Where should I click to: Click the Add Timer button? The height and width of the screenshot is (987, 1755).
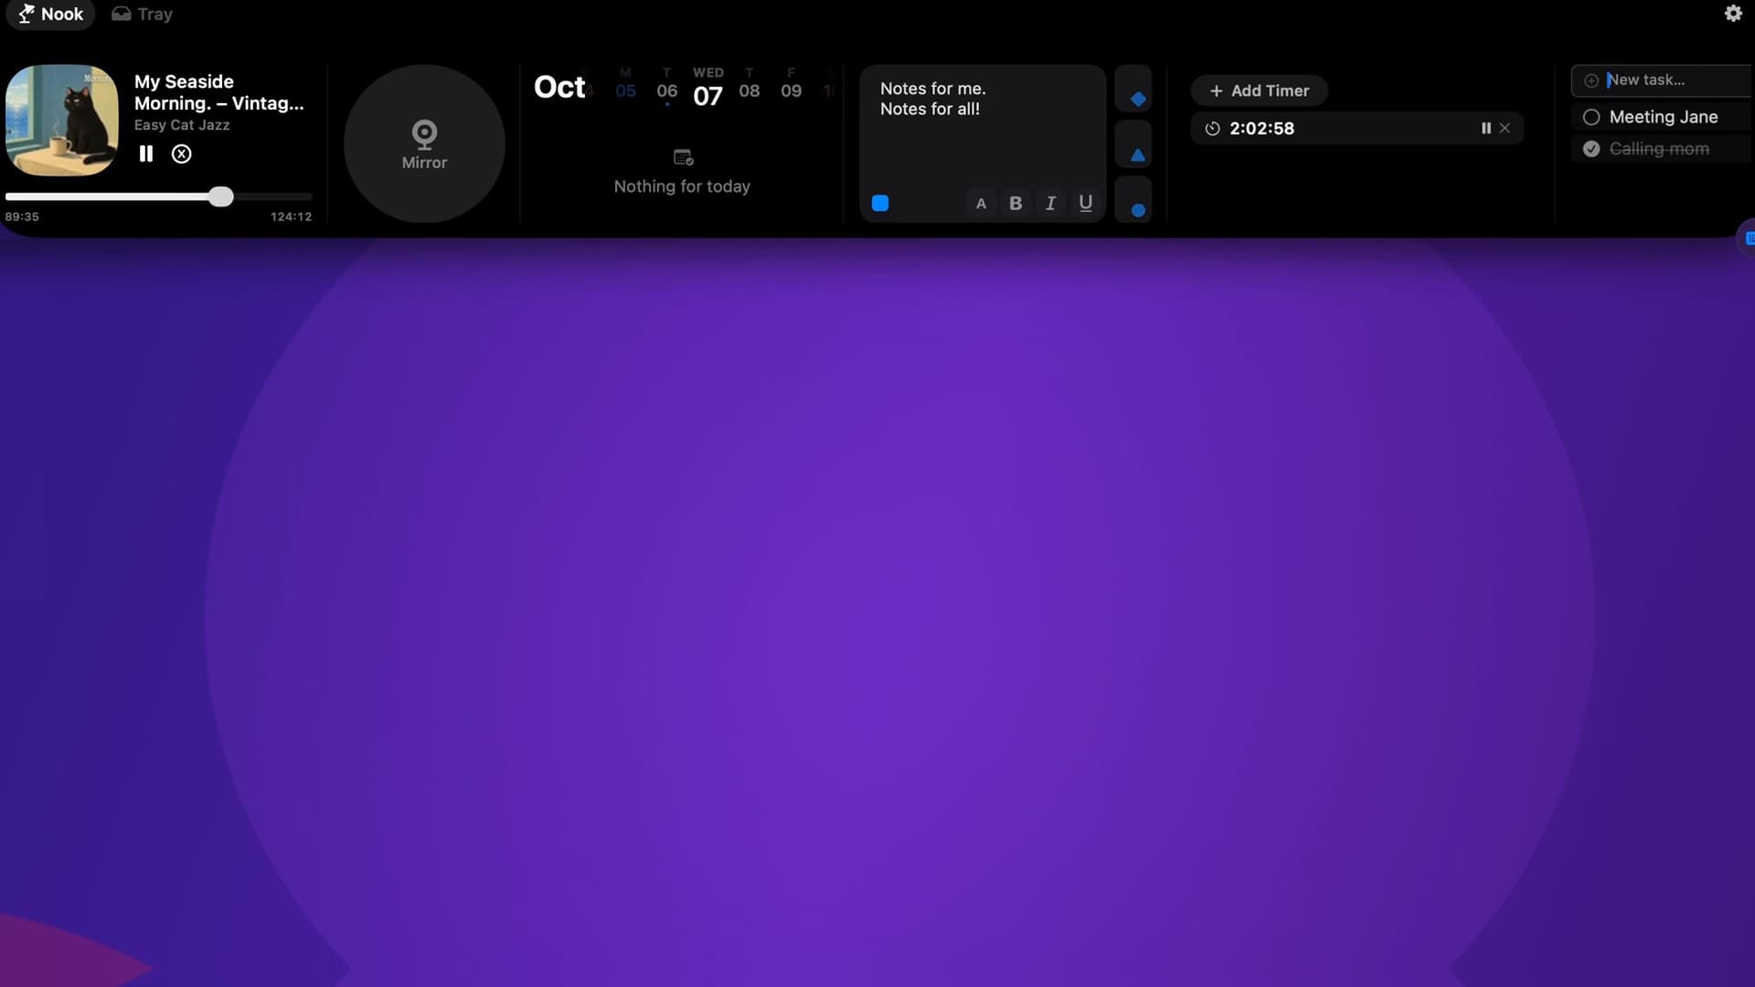(1259, 90)
